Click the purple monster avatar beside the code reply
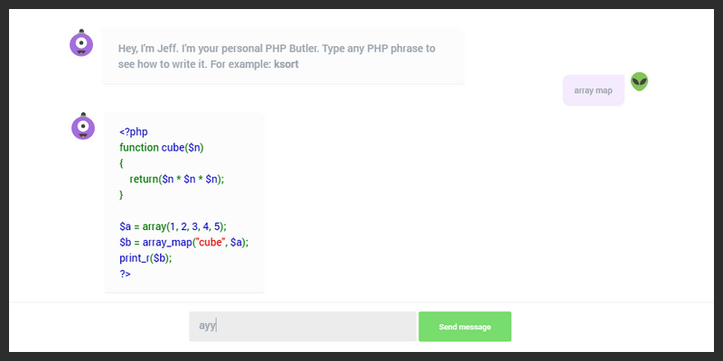Viewport: 723px width, 361px height. click(x=83, y=126)
